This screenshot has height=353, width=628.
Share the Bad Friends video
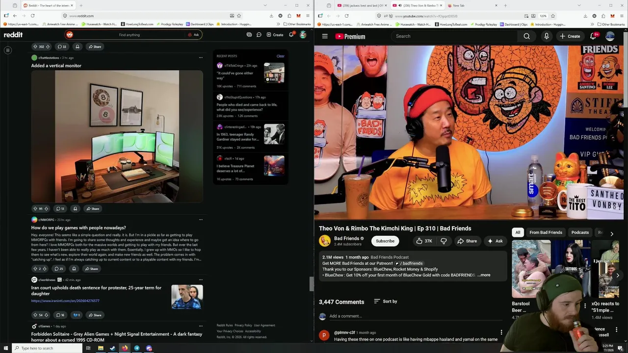467,241
